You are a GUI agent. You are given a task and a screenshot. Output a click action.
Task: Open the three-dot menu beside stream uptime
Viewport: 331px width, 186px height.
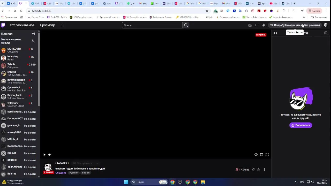point(264,170)
